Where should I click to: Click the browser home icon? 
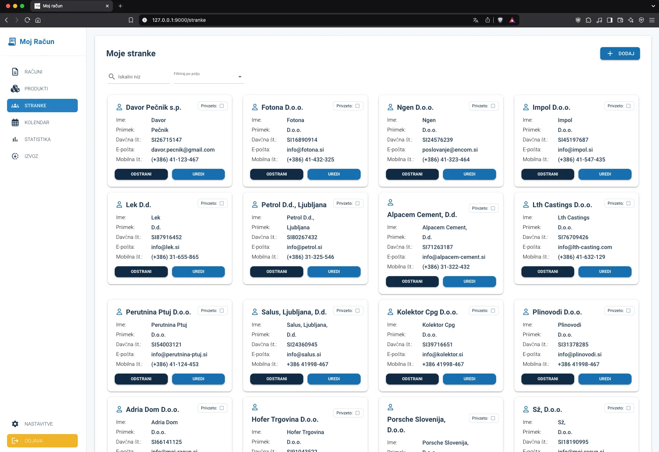coord(38,20)
